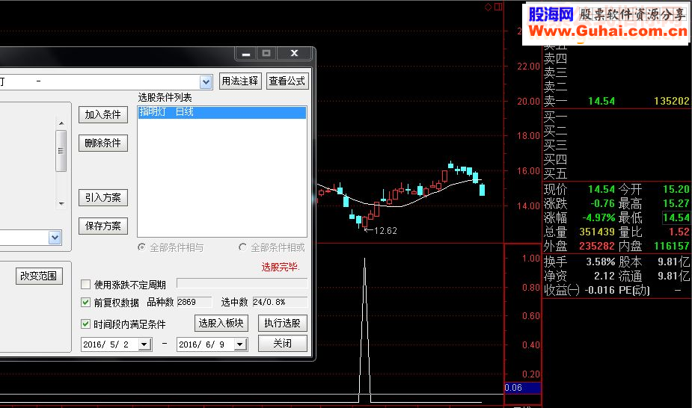The width and height of the screenshot is (692, 408).
Task: Open the formula selection dropdown arrow
Action: click(206, 82)
